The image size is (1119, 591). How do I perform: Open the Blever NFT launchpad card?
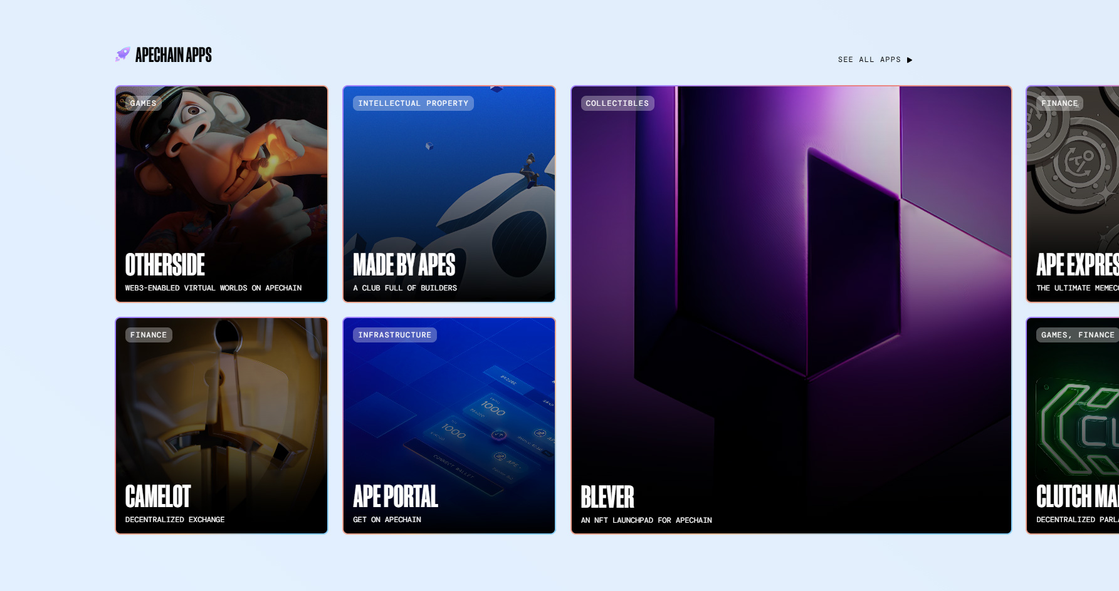(791, 310)
